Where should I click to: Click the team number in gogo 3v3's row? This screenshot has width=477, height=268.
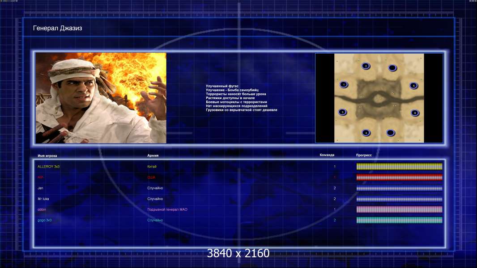(335, 220)
